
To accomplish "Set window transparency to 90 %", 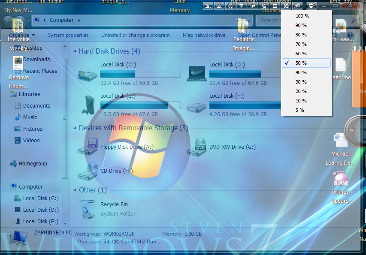I will point(306,25).
